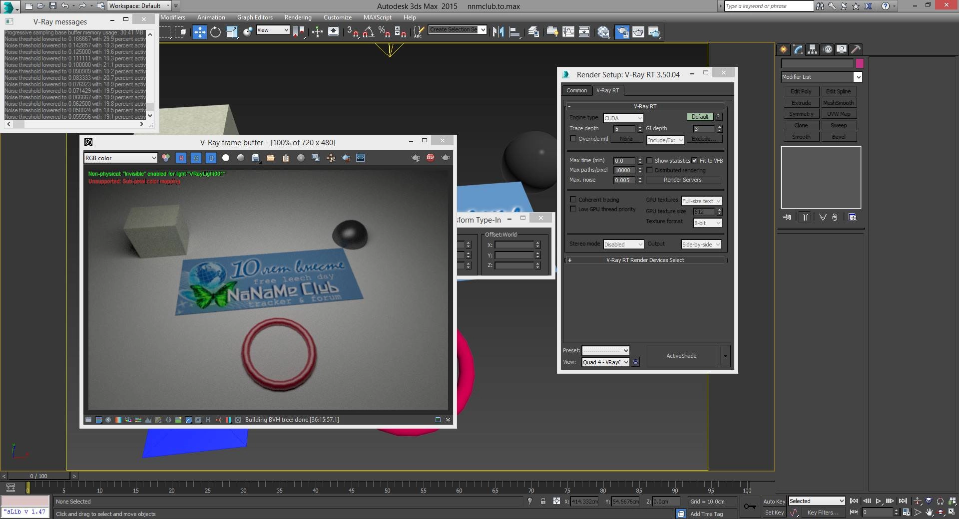Load image into V-Ray frame buffer
Viewport: 959px width, 519px height.
(271, 158)
